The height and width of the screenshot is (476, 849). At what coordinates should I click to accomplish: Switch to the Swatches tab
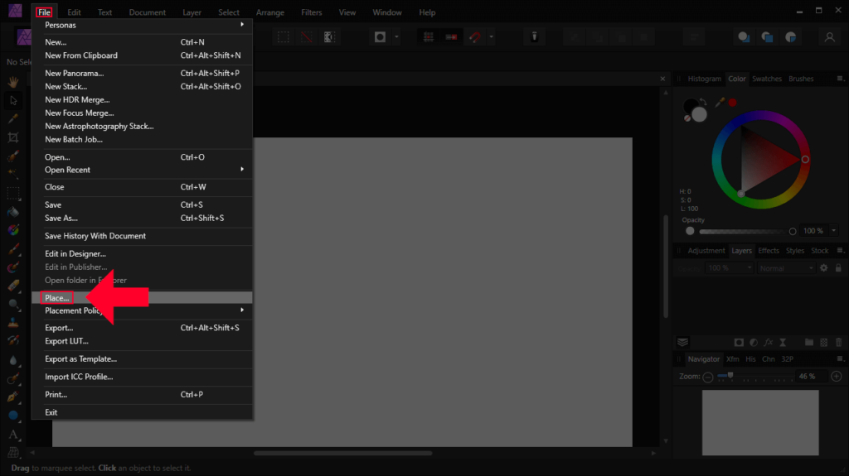coord(766,79)
